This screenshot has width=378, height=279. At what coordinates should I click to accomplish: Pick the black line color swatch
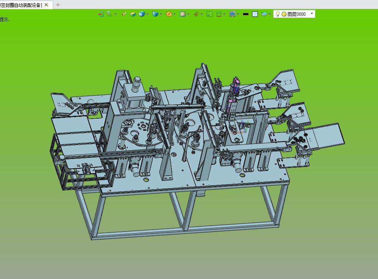(x=246, y=14)
